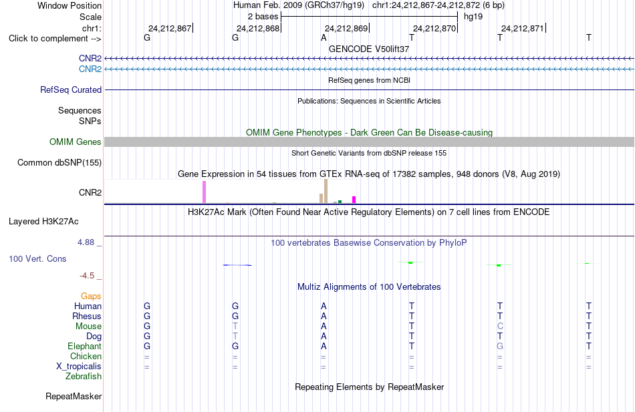Click the hg19 label beside the scale bar
Screen dimensions: 635x412
pyautogui.click(x=473, y=17)
